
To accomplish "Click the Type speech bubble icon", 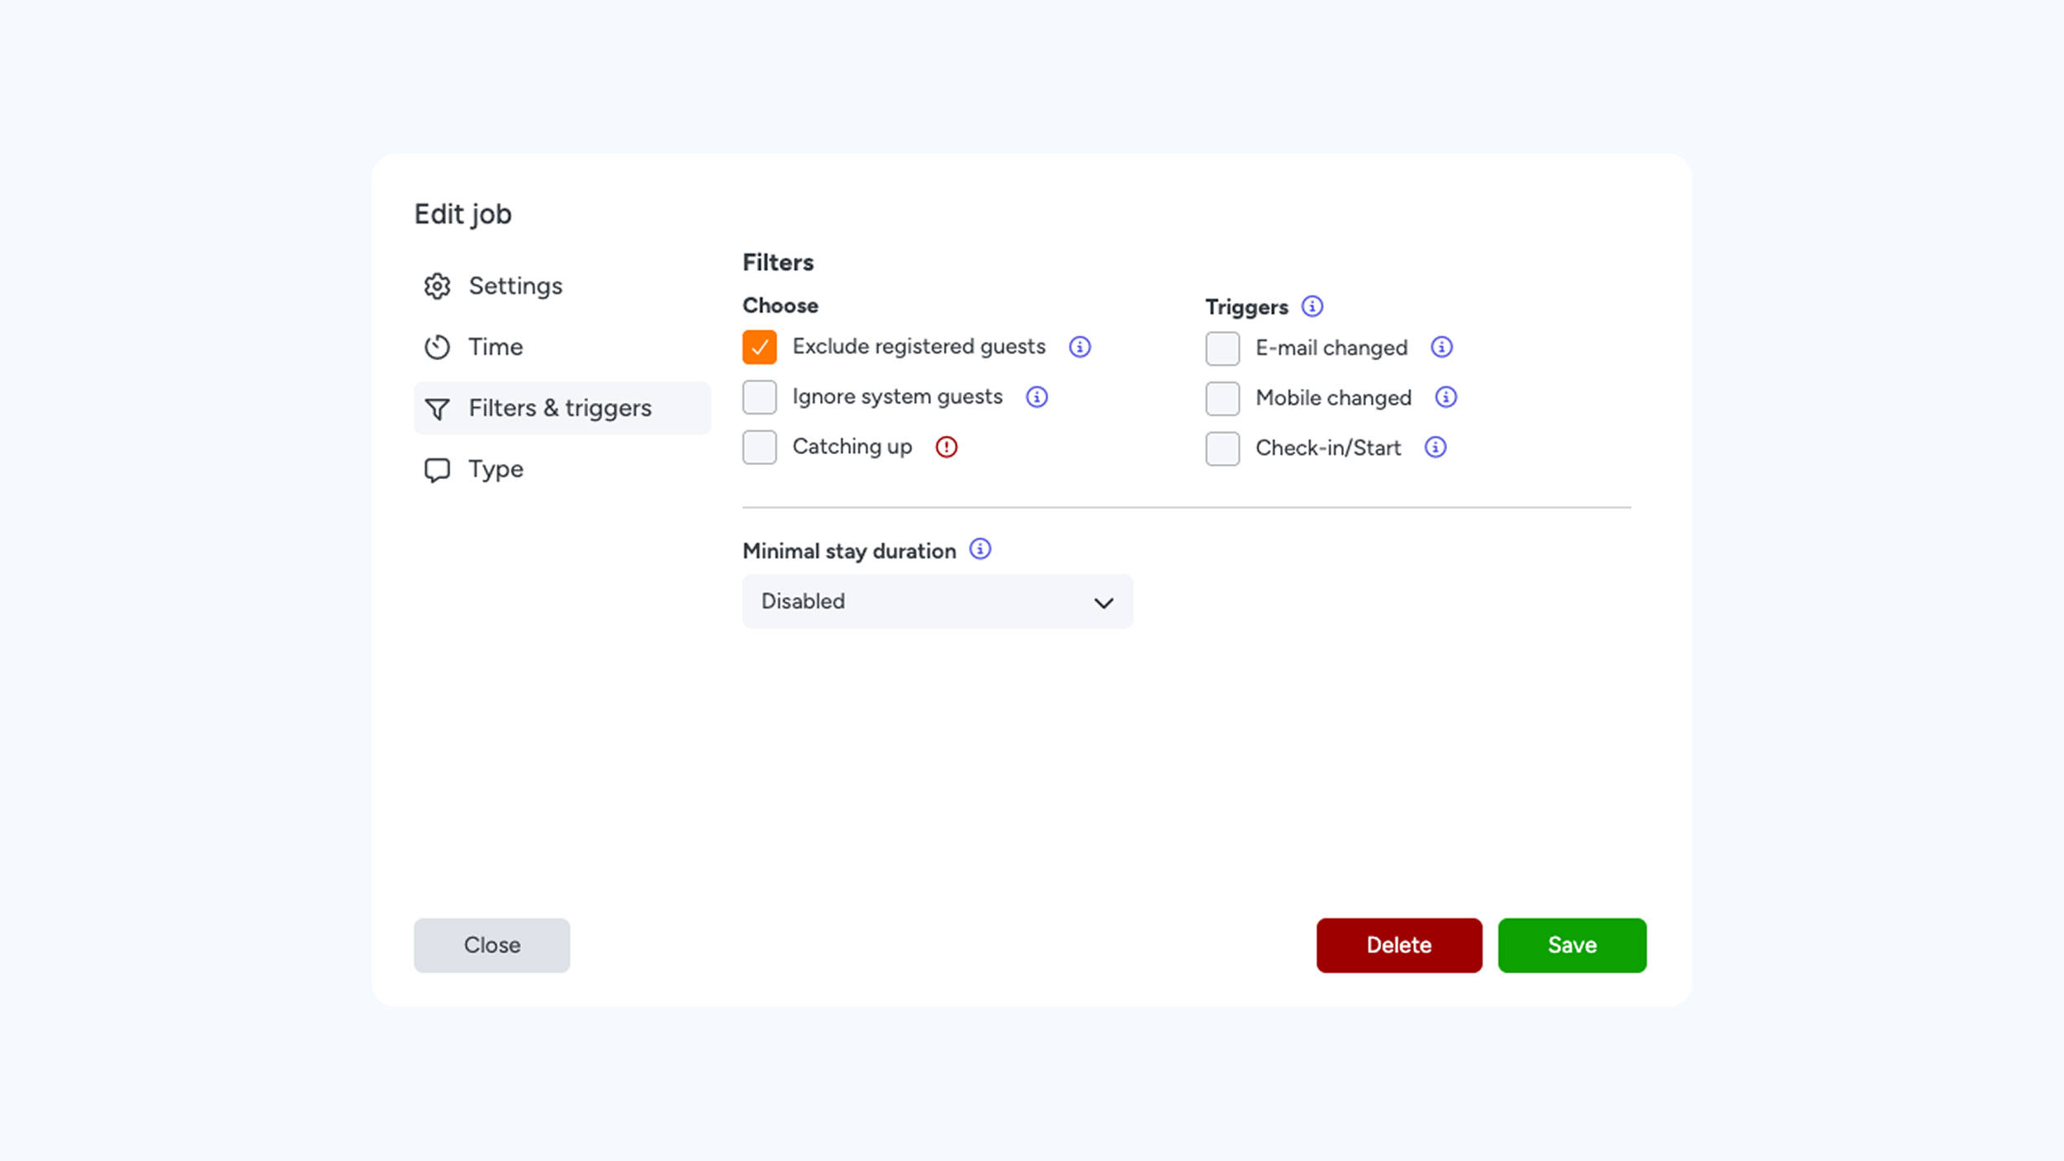I will click(437, 470).
